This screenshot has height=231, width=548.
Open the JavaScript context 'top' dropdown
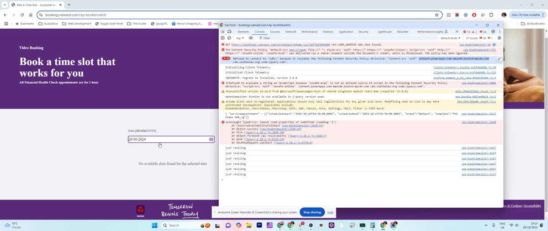tap(240, 38)
